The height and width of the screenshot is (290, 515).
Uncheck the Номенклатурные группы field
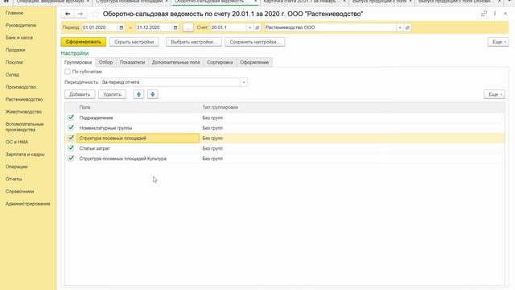71,127
